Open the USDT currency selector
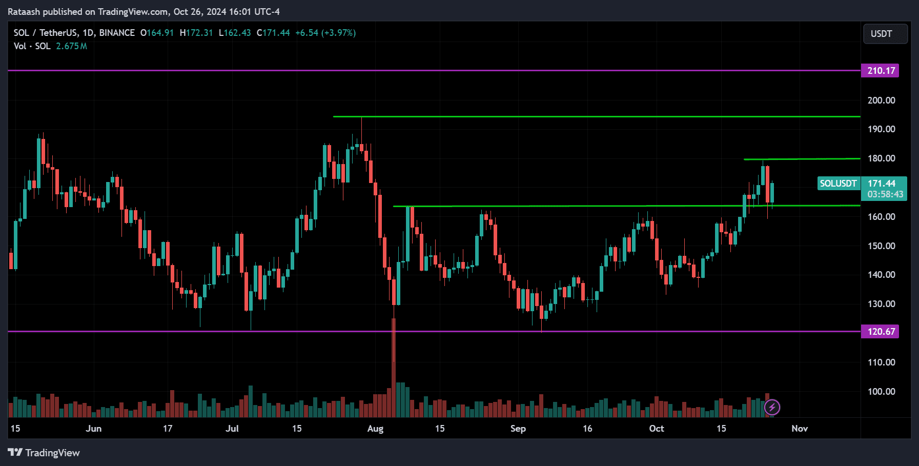Viewport: 919px width, 466px height. pos(885,34)
